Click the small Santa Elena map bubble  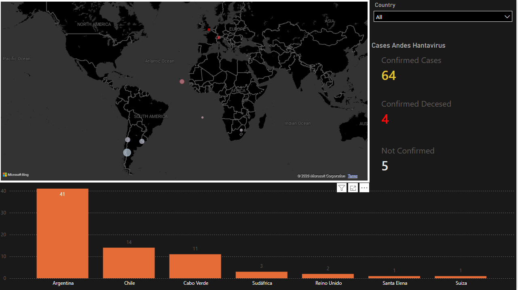203,118
